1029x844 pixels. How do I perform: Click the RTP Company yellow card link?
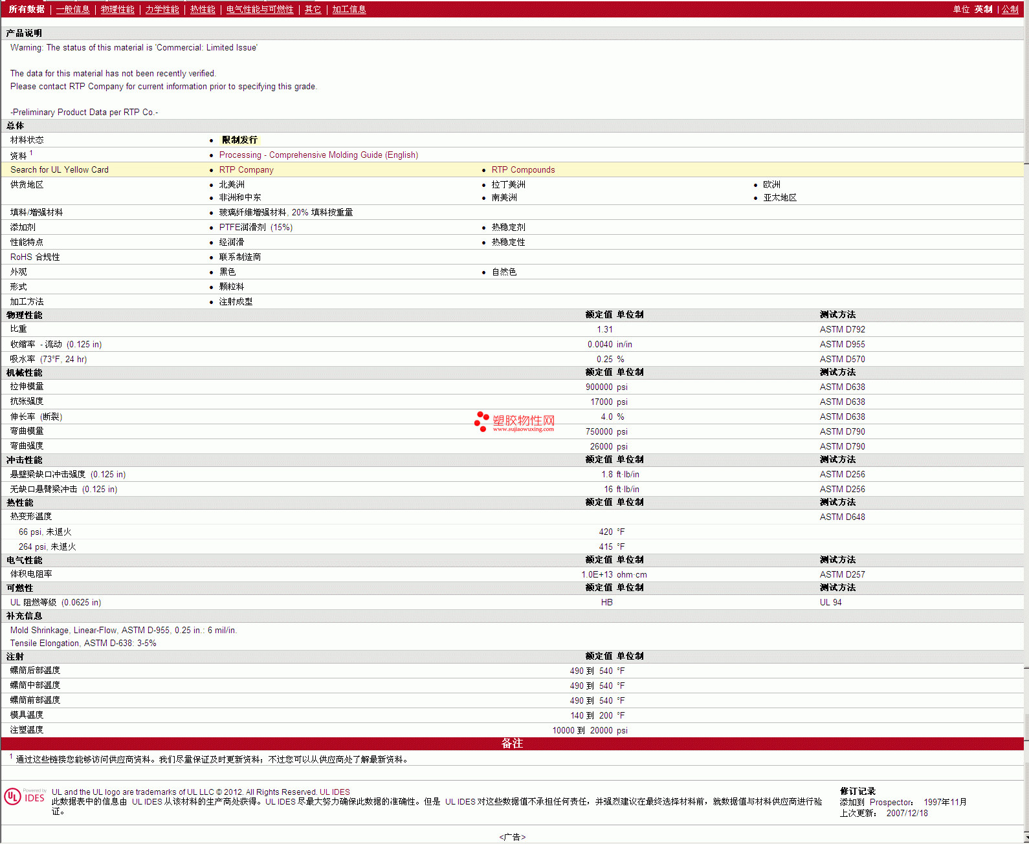pyautogui.click(x=246, y=169)
